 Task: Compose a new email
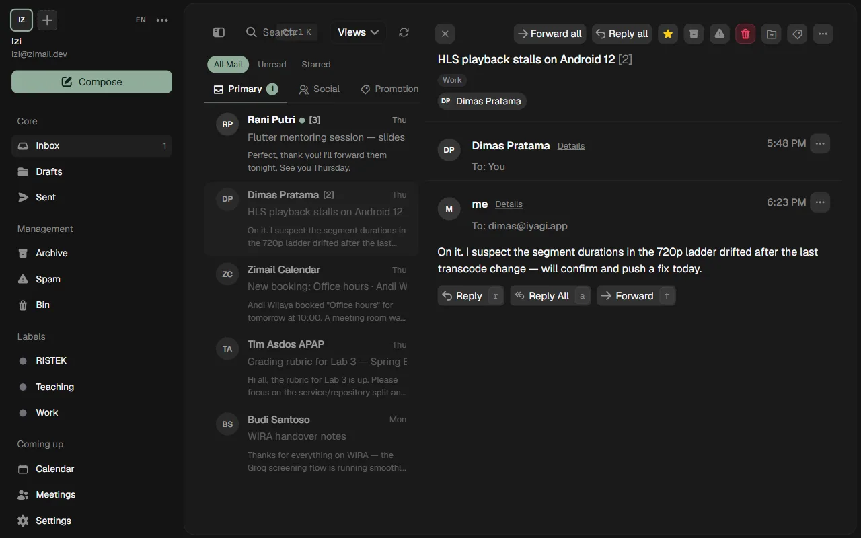91,82
